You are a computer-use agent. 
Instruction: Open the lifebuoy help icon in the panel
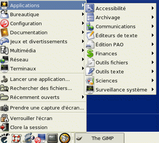(x=16, y=138)
